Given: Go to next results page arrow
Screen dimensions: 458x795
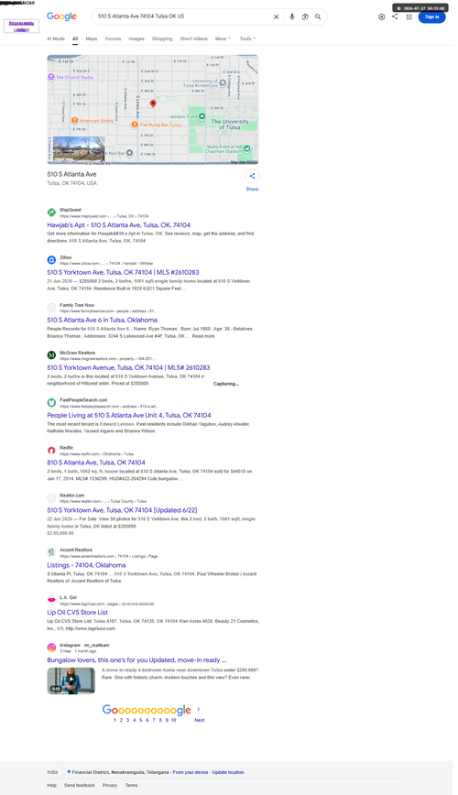Looking at the screenshot, I should coord(199,709).
